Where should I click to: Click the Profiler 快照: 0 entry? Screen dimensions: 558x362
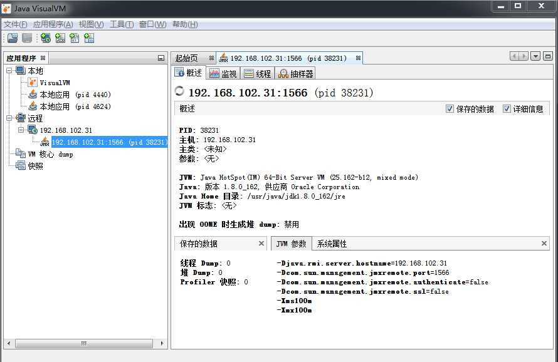click(214, 282)
